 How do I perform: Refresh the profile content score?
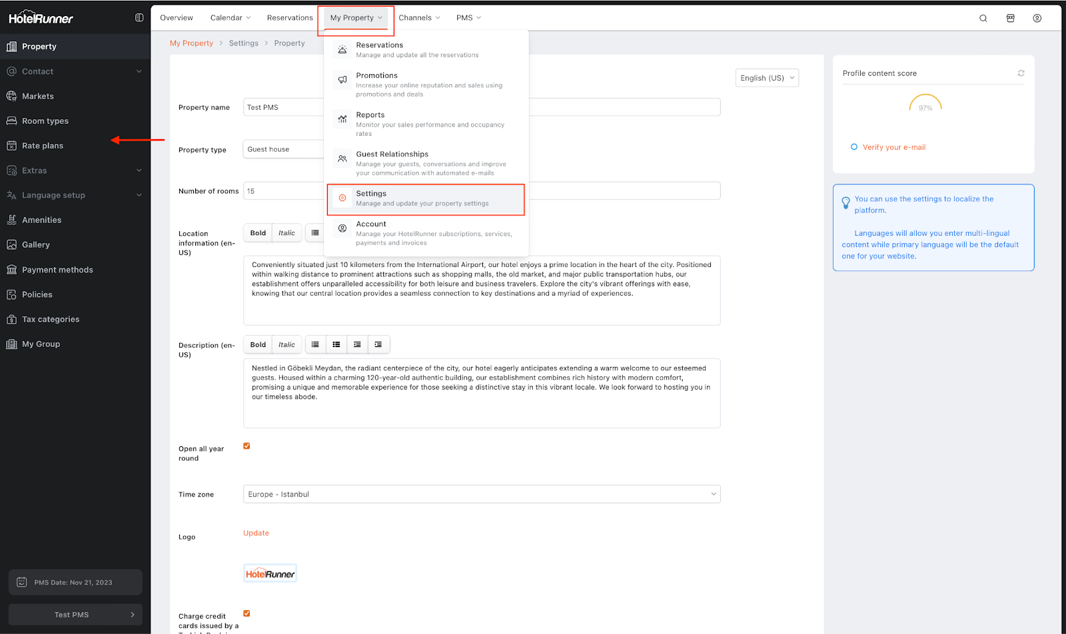pyautogui.click(x=1021, y=73)
